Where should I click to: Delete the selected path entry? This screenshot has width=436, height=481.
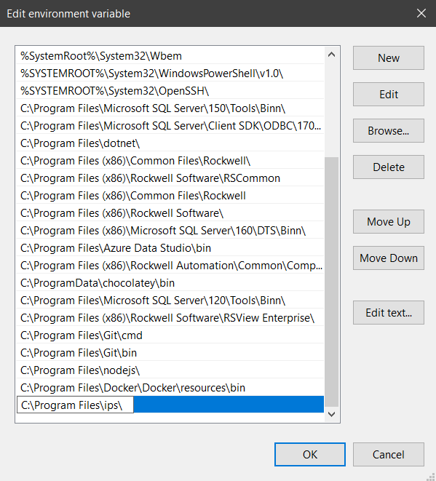(389, 167)
